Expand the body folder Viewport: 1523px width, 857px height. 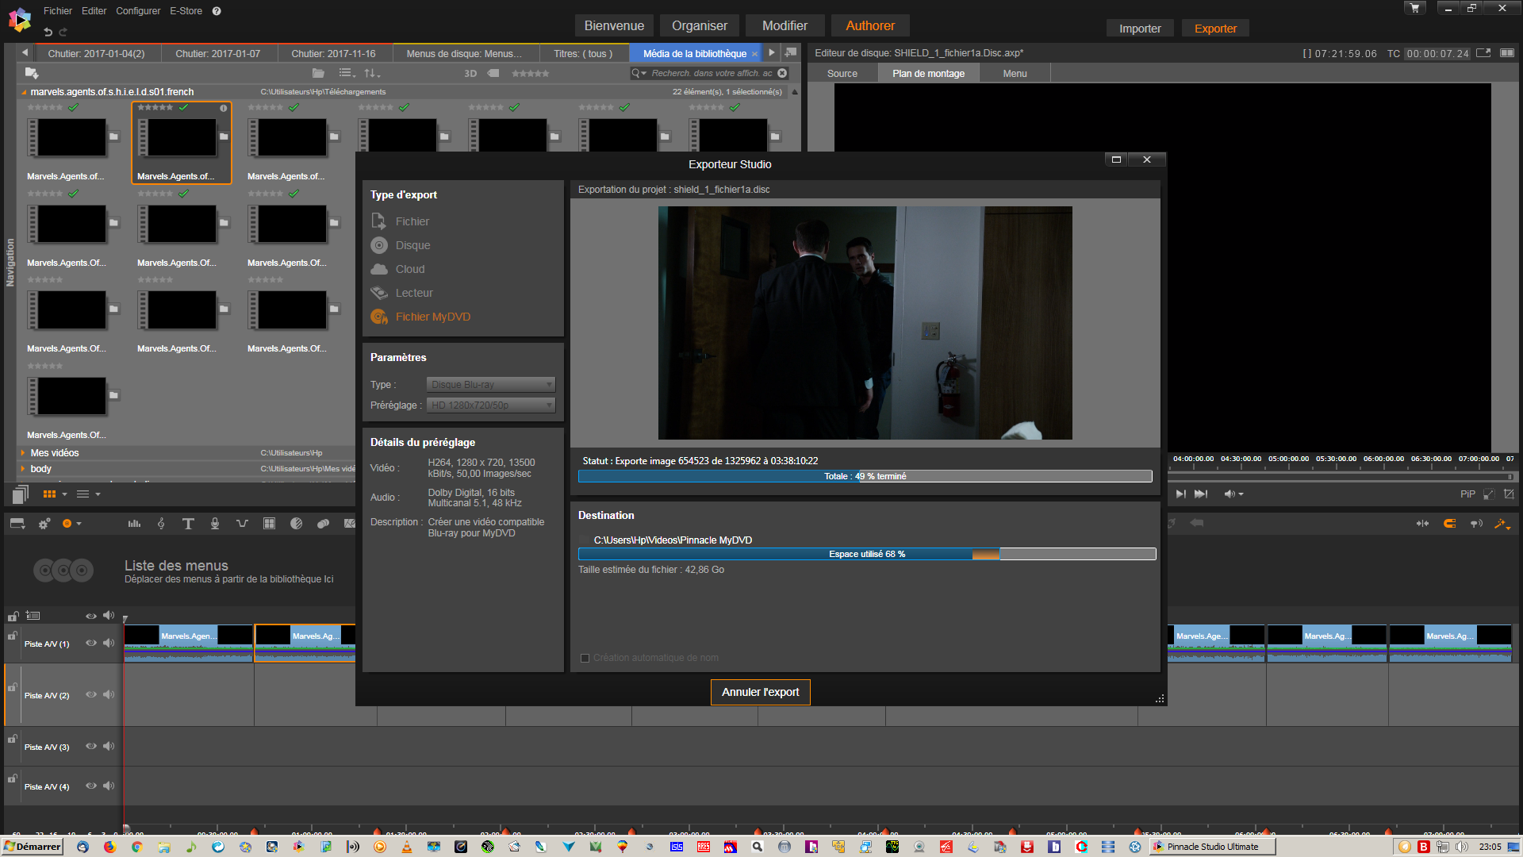coord(23,469)
